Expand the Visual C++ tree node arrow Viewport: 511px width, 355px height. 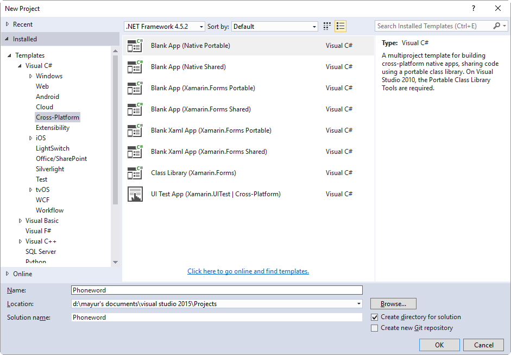[x=20, y=241]
